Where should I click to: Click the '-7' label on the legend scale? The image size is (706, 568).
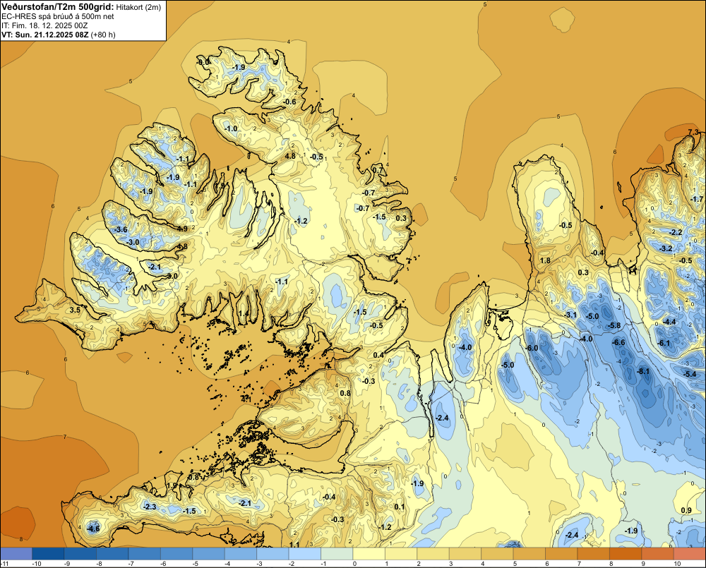[x=131, y=564]
